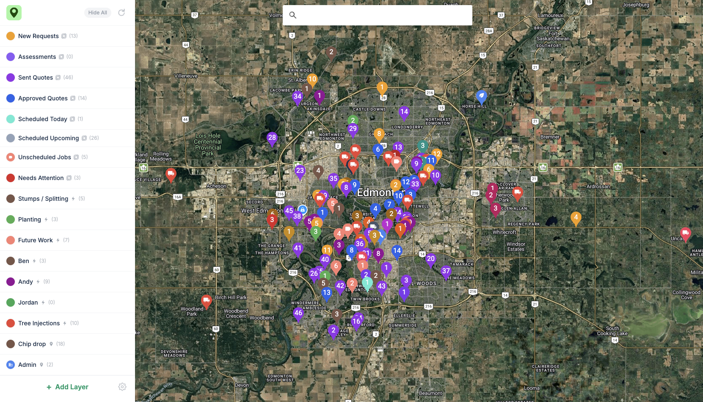This screenshot has width=703, height=402.
Task: Toggle the Scheduled Upcoming grey layer circle
Action: [11, 138]
